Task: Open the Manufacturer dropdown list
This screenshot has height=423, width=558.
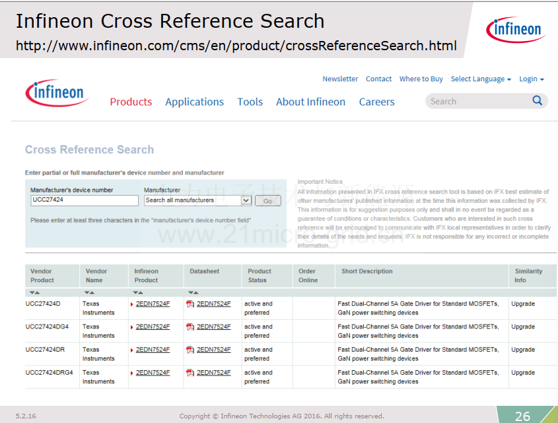Action: pyautogui.click(x=246, y=200)
